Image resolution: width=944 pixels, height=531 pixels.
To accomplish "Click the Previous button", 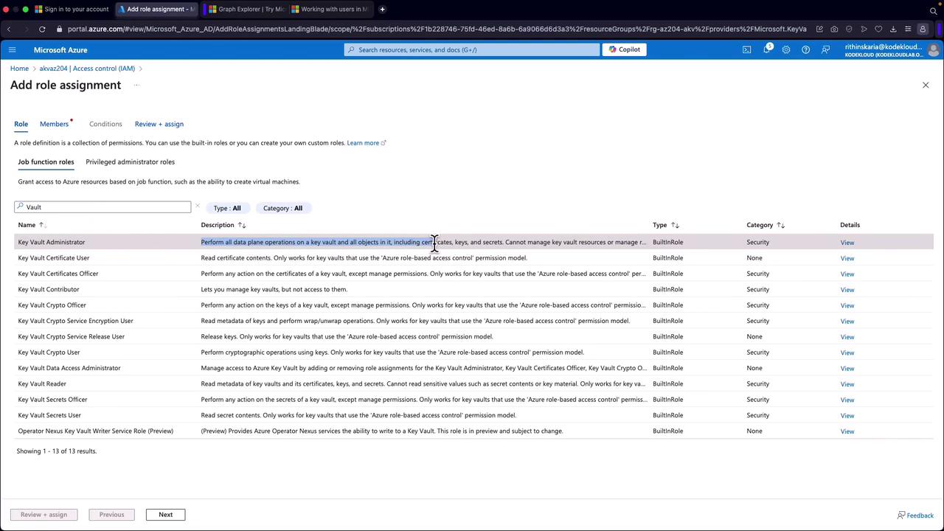I will [112, 515].
